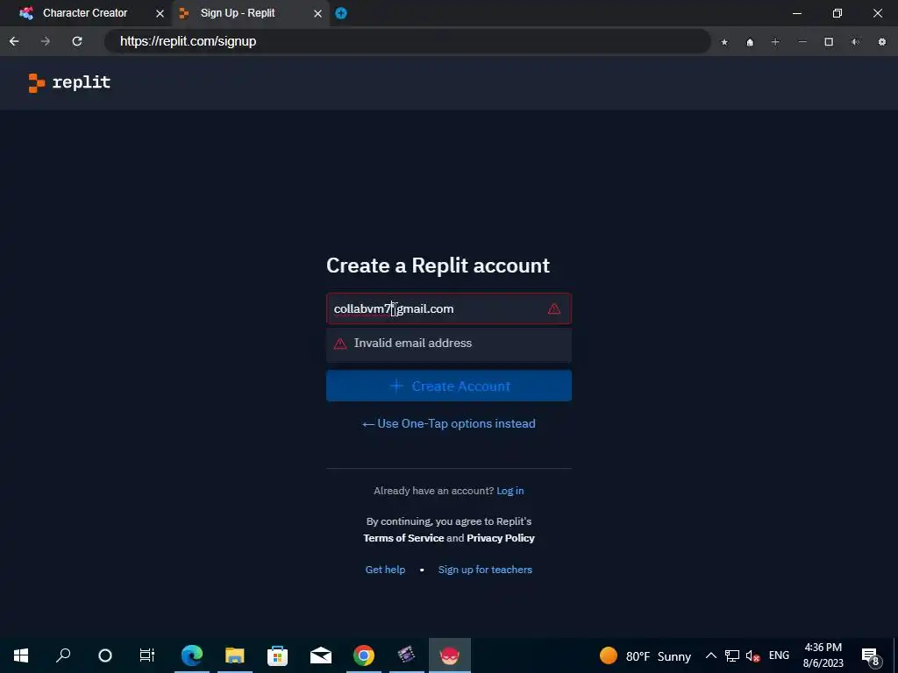The image size is (898, 673).
Task: Click the Create Account button
Action: click(449, 386)
